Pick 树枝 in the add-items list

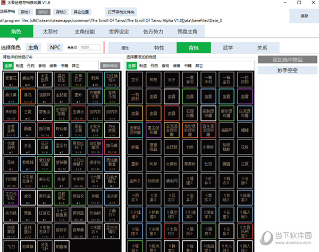[x=154, y=79]
